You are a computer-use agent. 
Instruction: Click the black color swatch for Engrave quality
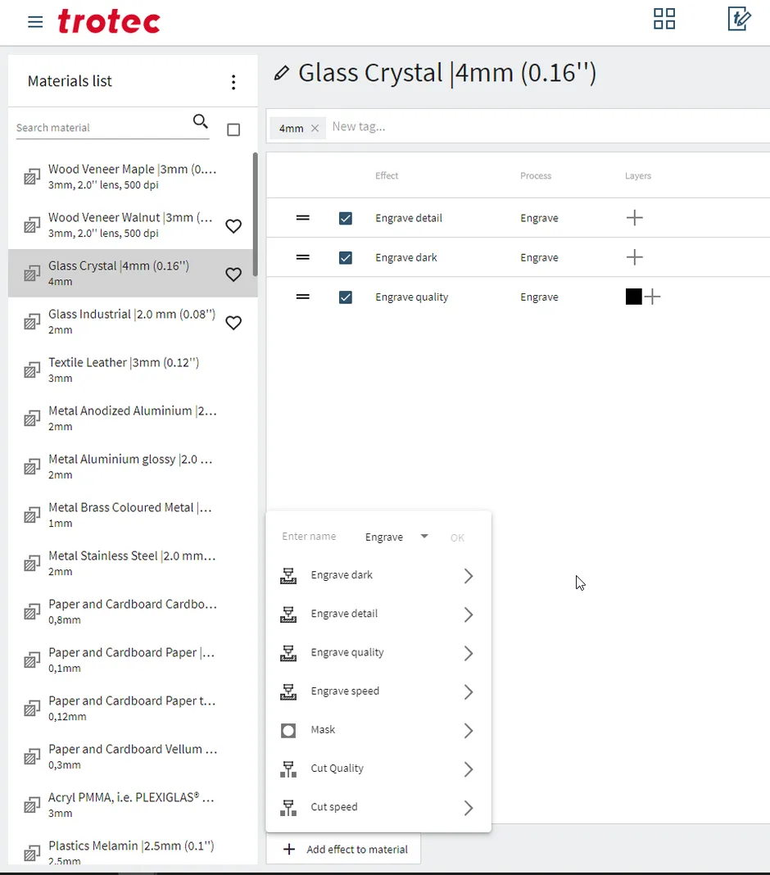(x=633, y=297)
